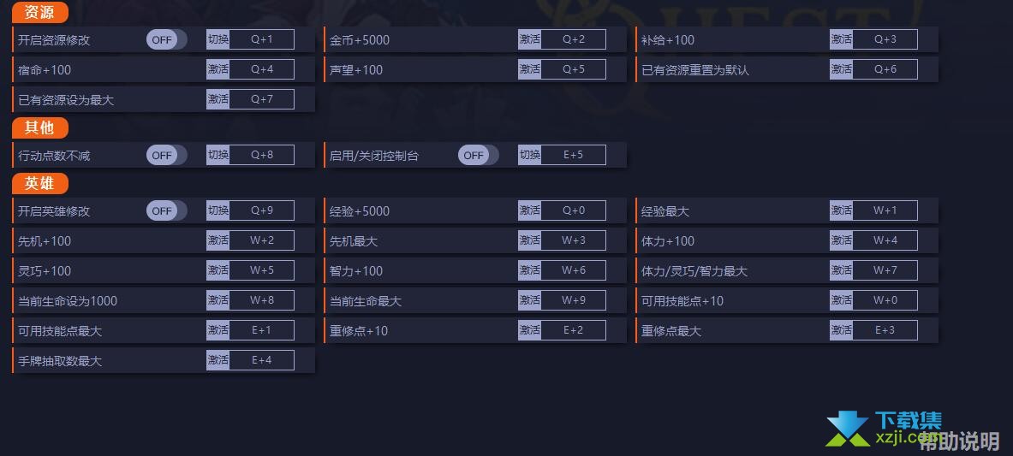Activate 补给+100 with its 激活 button
This screenshot has width=1013, height=456.
point(841,39)
